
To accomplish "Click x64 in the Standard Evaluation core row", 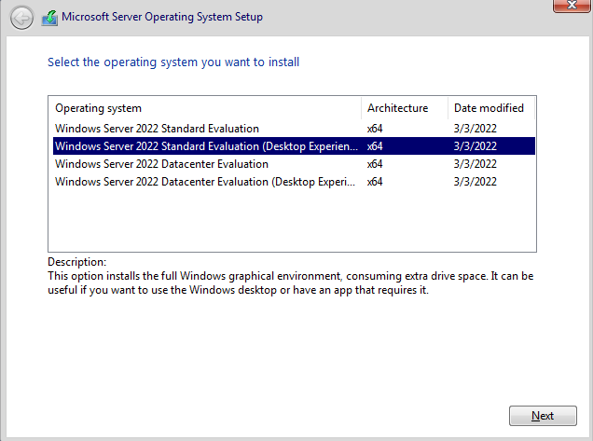I will tap(375, 129).
